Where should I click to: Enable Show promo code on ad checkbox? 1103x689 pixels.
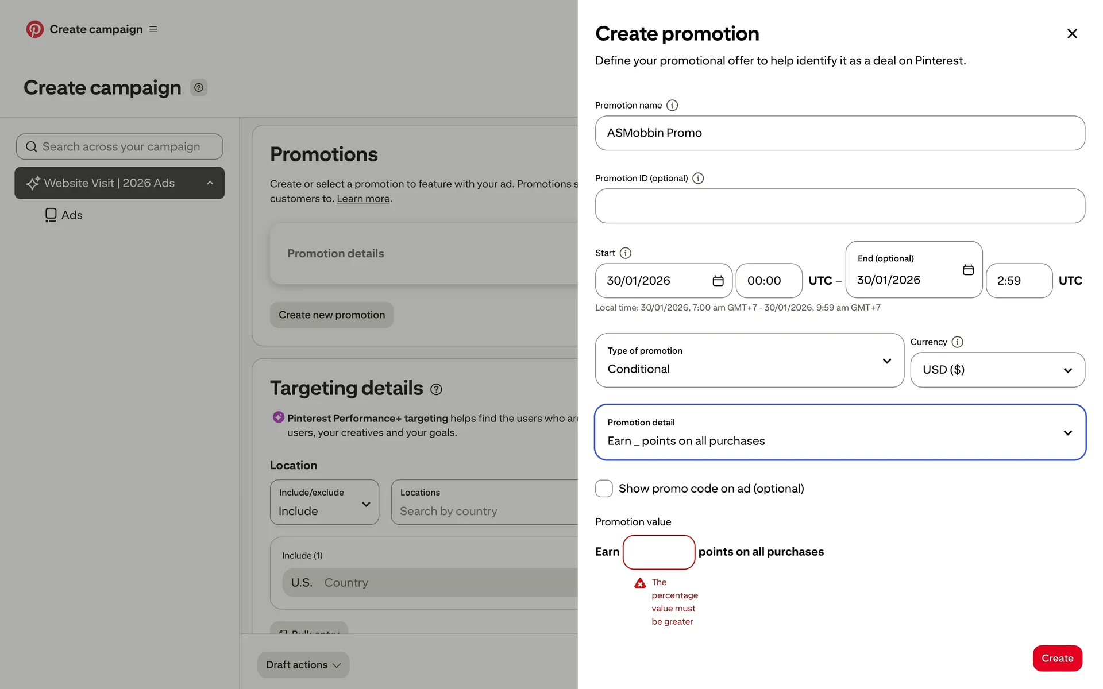click(604, 489)
